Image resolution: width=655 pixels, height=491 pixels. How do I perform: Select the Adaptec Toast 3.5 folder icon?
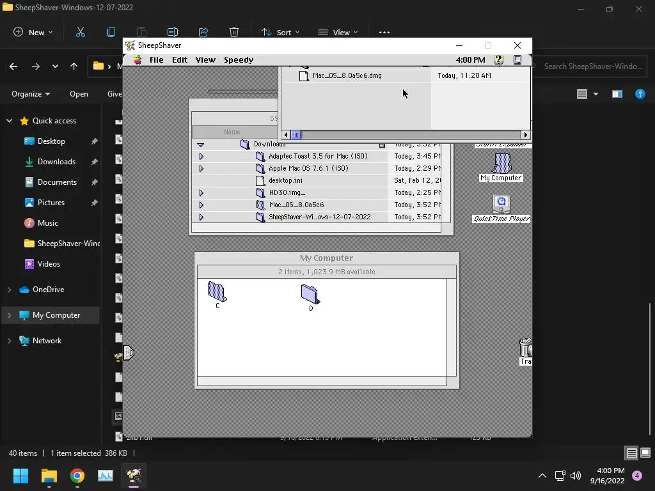pyautogui.click(x=260, y=157)
